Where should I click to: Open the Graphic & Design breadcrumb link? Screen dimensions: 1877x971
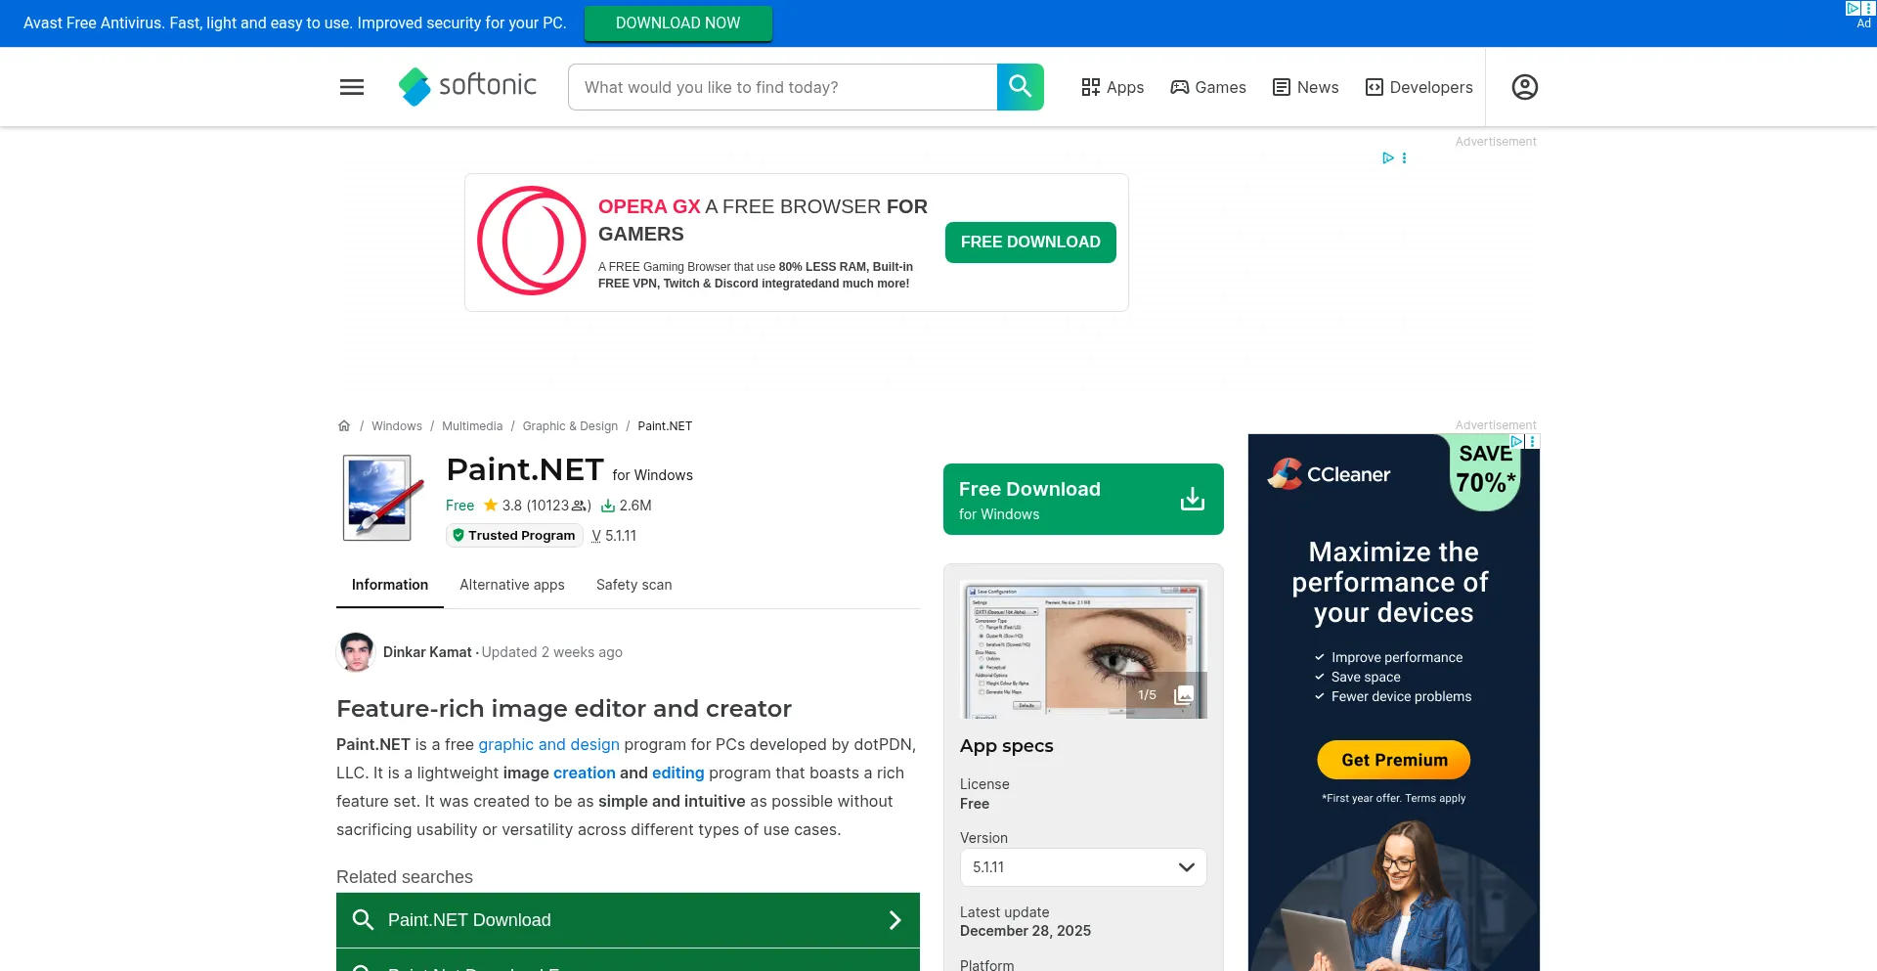click(x=570, y=425)
